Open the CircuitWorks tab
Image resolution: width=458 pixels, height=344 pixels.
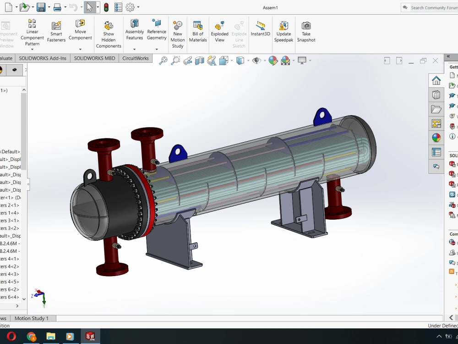[136, 58]
